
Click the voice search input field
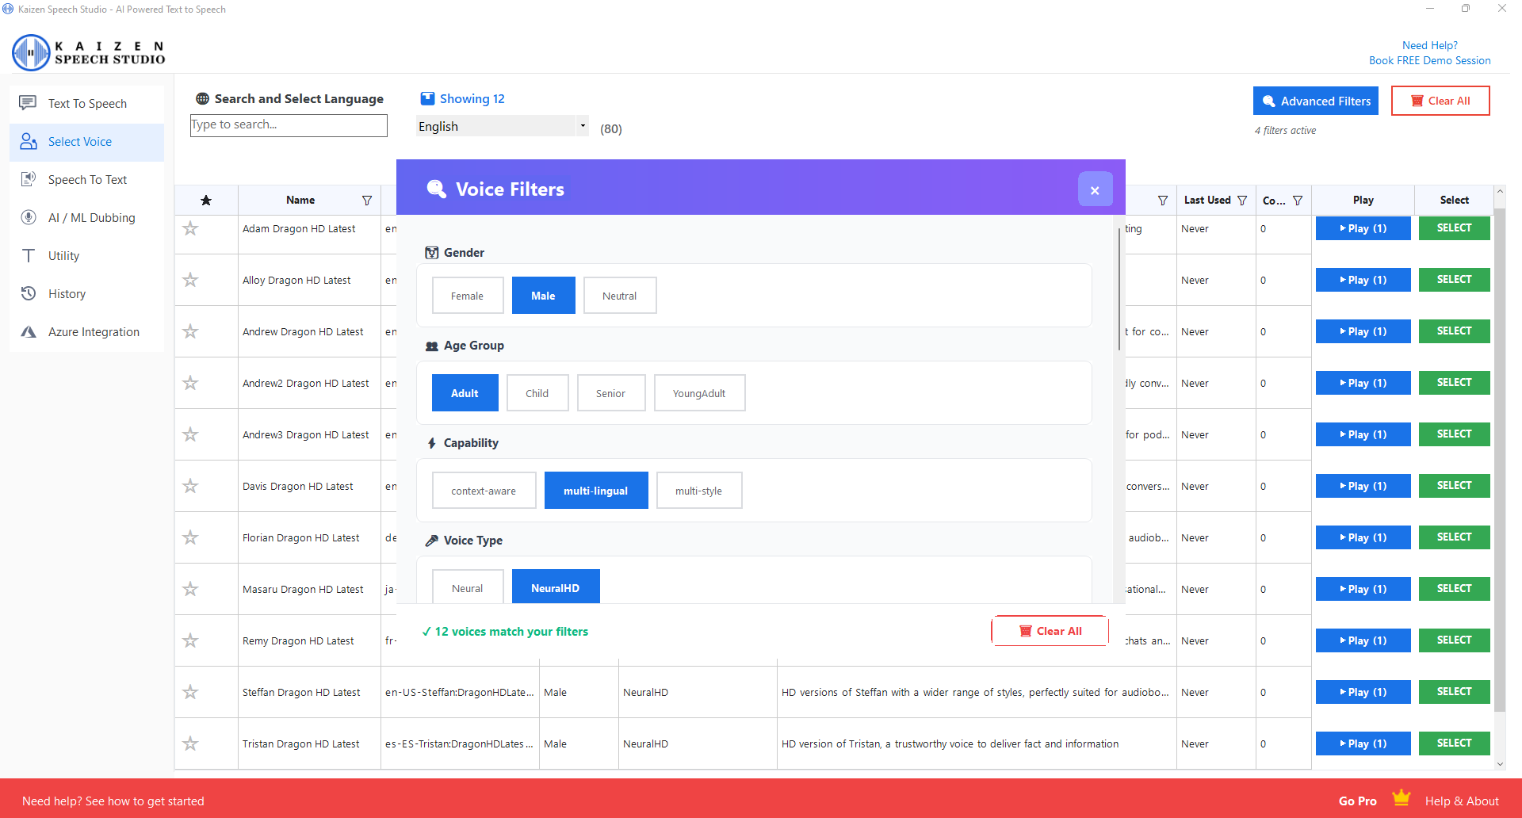coord(288,124)
